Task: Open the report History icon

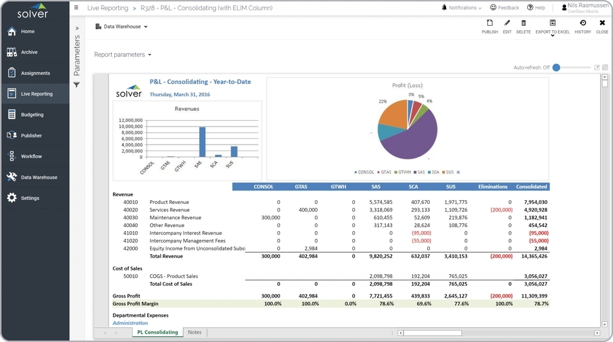Action: coord(583,23)
